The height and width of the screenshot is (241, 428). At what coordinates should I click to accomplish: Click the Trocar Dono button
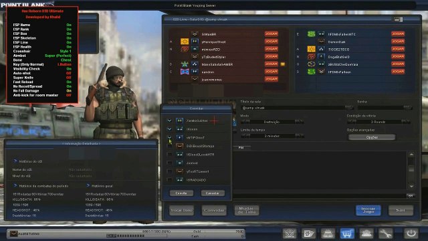pos(181,210)
